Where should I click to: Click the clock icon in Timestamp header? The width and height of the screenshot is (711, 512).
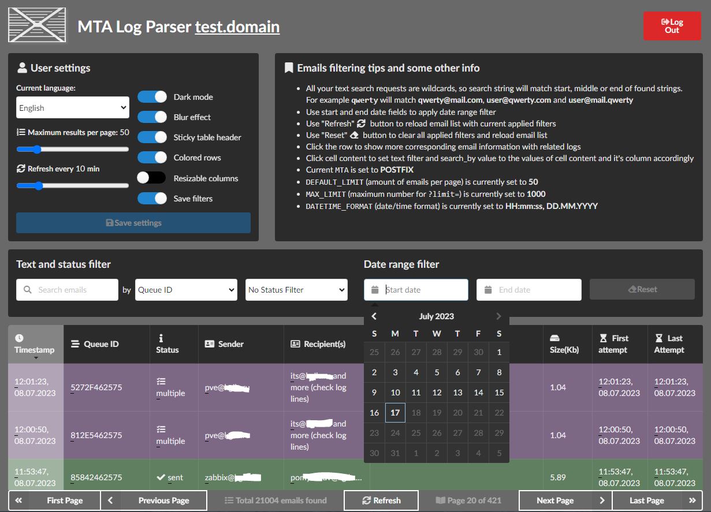(19, 338)
